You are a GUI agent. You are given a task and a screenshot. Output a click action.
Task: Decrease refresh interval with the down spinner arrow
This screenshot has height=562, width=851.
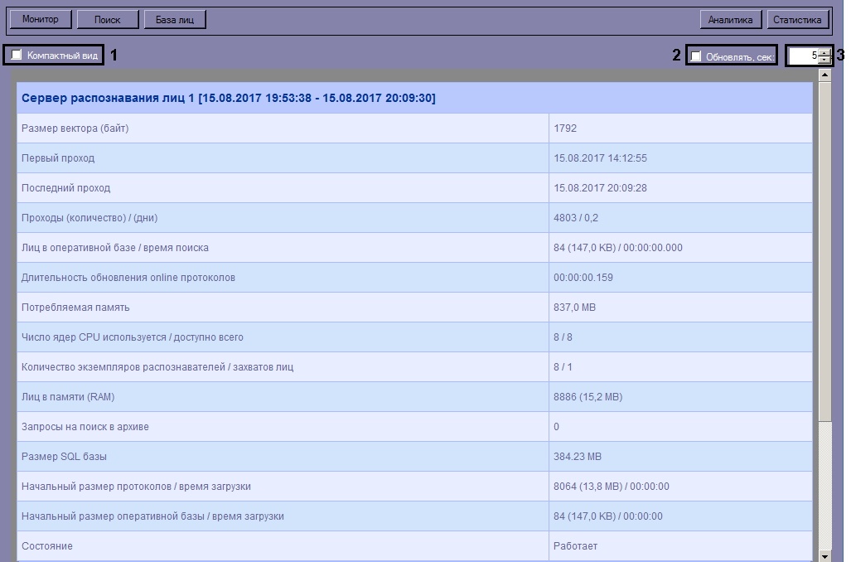coord(824,61)
